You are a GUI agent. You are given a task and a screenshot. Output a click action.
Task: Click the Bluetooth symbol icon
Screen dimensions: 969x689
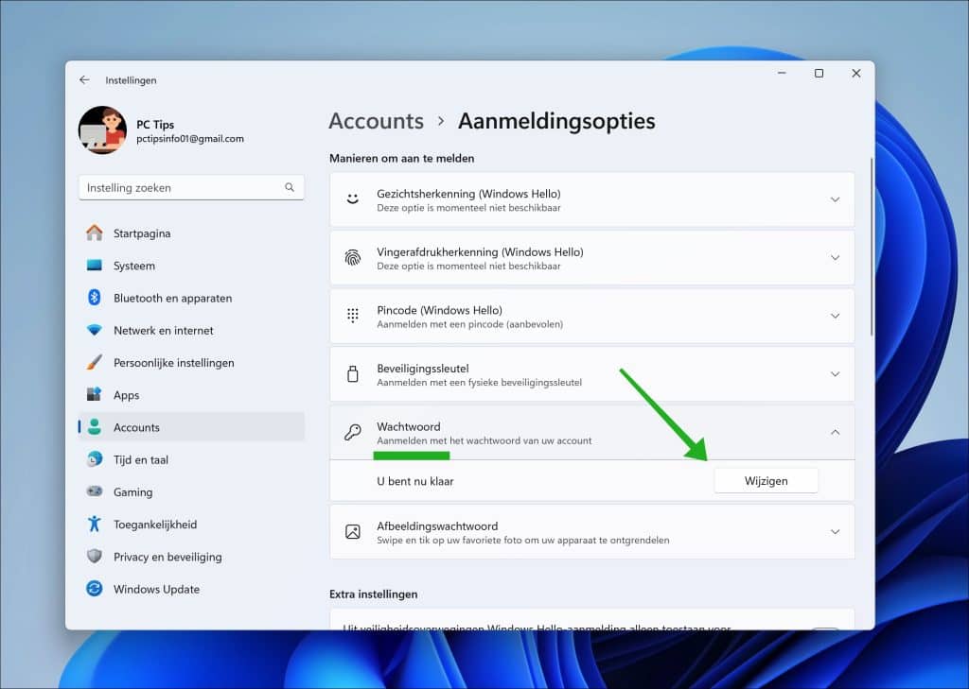(95, 298)
